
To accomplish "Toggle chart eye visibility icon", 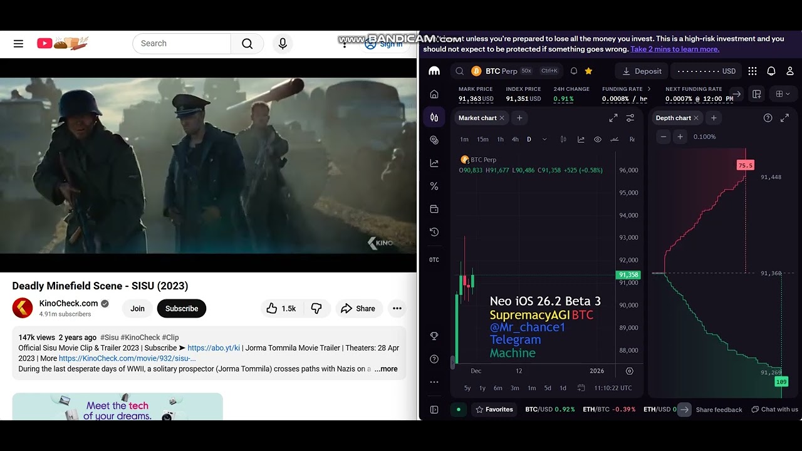I will point(598,139).
